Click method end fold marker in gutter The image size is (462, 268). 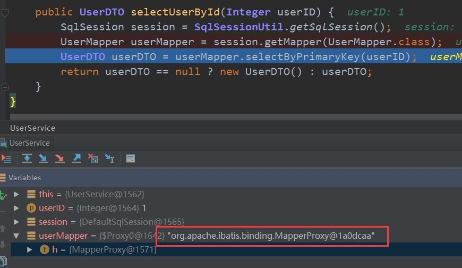(x=5, y=87)
